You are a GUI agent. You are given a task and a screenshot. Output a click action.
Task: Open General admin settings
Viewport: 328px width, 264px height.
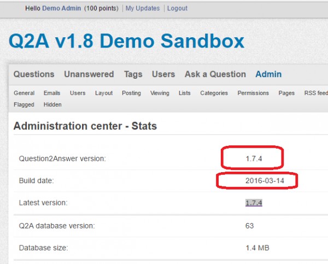pyautogui.click(x=24, y=93)
